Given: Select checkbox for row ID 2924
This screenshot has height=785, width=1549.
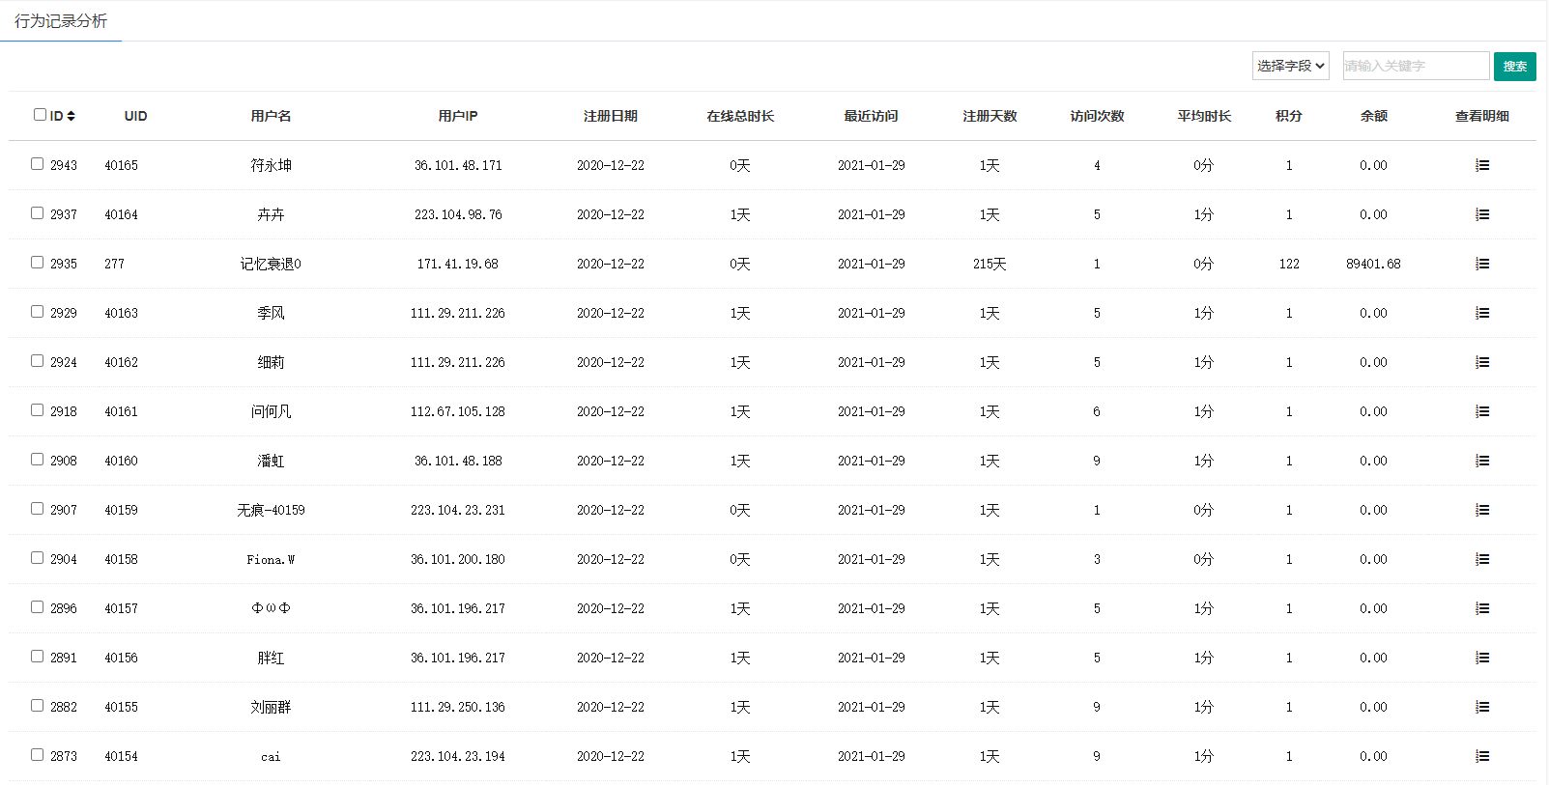Looking at the screenshot, I should tap(37, 361).
